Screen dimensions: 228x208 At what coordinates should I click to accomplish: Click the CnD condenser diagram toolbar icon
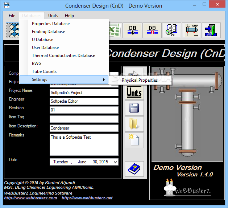(x=191, y=30)
